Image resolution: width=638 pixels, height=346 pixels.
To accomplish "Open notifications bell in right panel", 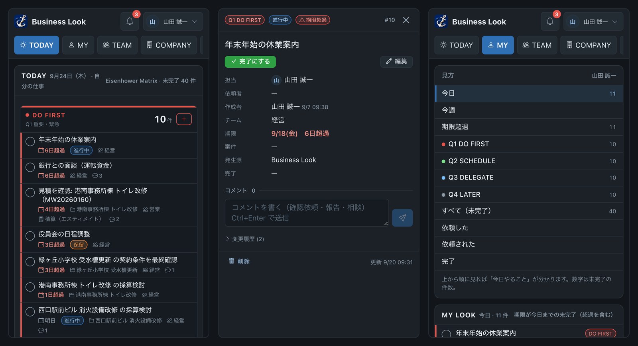I will pyautogui.click(x=550, y=22).
